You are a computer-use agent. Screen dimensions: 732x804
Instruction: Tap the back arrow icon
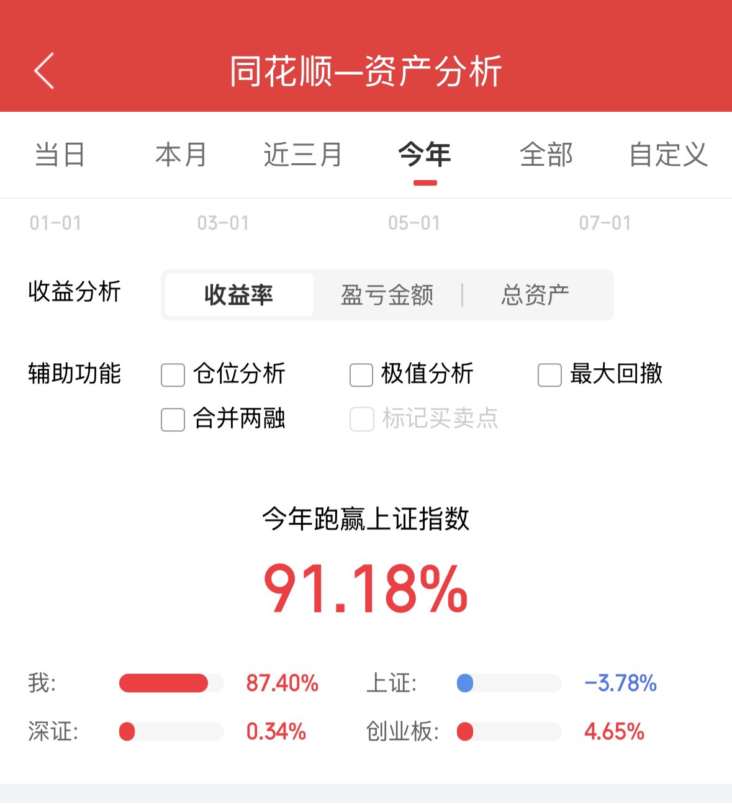tap(44, 71)
